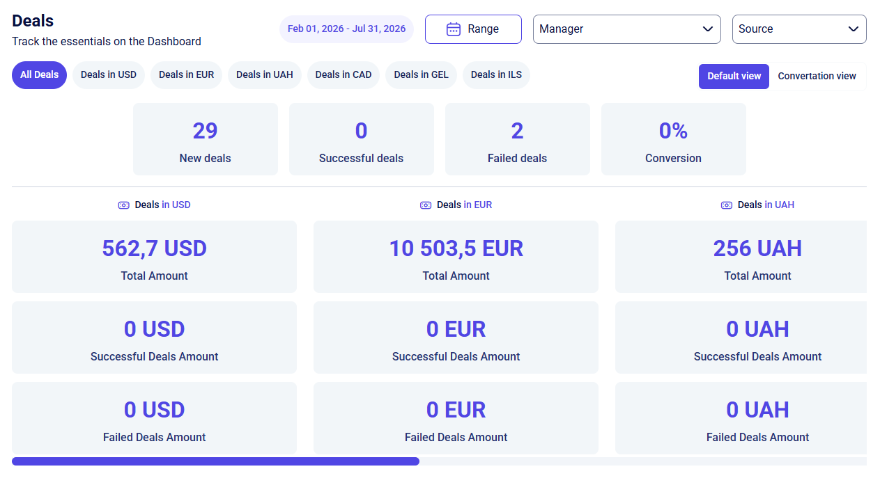Click the Deals page title
Viewport: 880px width, 485px height.
coord(33,21)
